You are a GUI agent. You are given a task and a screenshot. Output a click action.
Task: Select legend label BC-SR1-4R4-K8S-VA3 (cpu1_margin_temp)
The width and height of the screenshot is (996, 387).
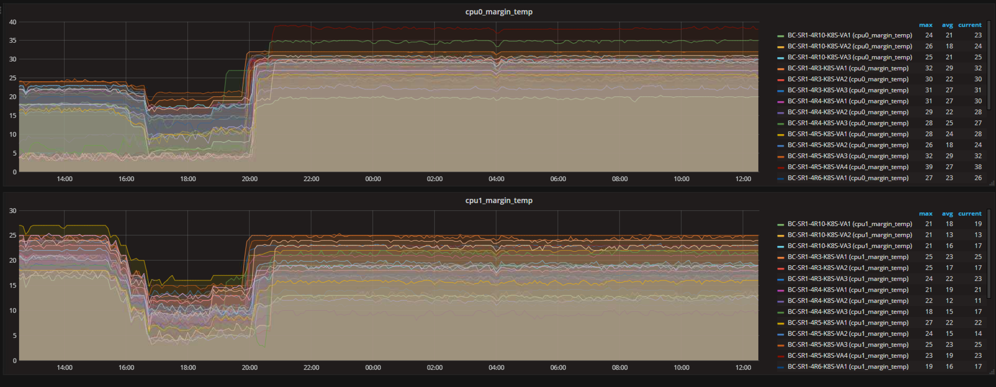848,312
